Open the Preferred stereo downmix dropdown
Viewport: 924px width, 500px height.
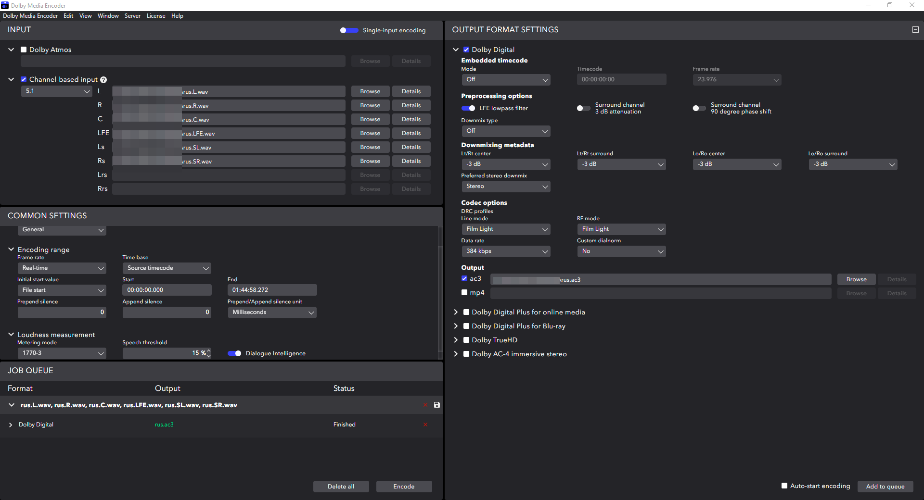coord(506,187)
